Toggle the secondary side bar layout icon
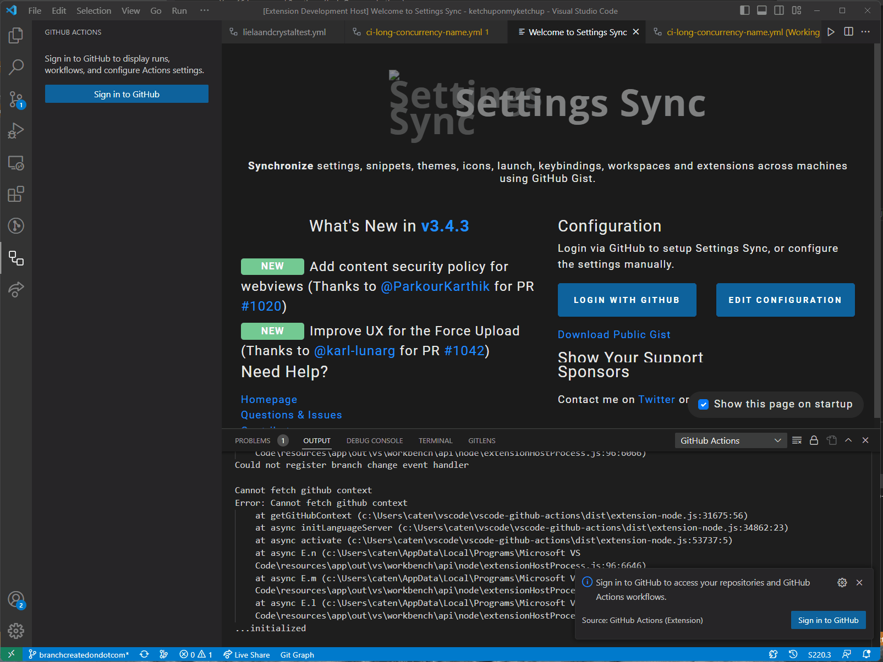The image size is (883, 662). click(x=779, y=10)
